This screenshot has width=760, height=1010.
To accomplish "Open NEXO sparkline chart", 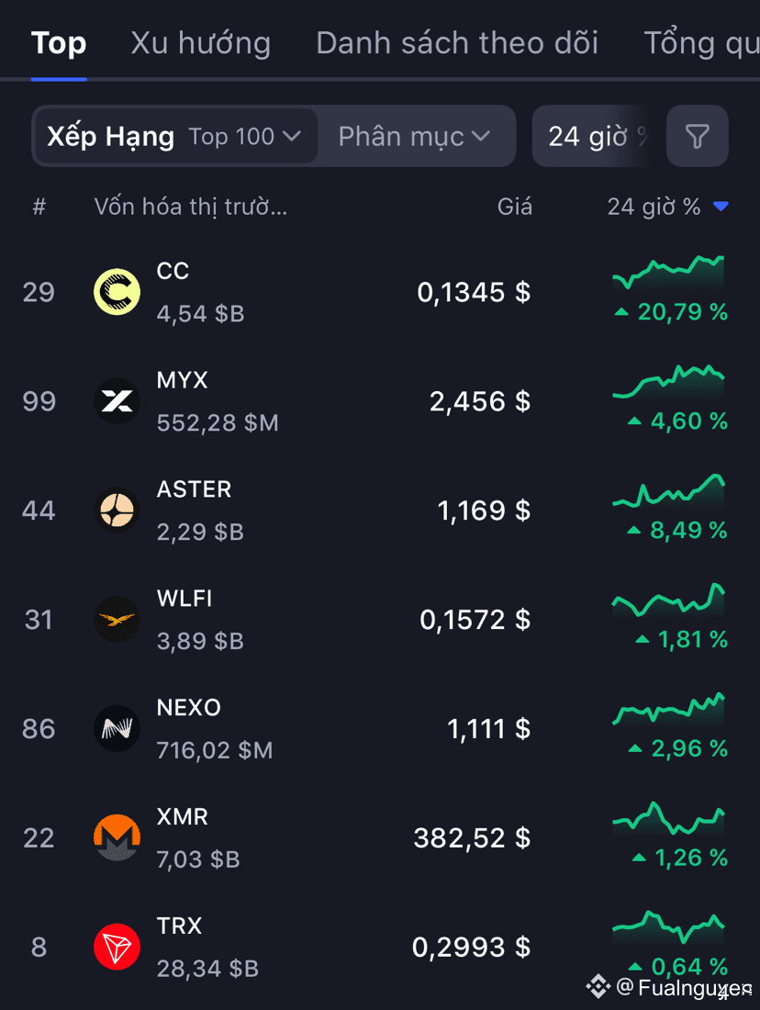I will [668, 709].
